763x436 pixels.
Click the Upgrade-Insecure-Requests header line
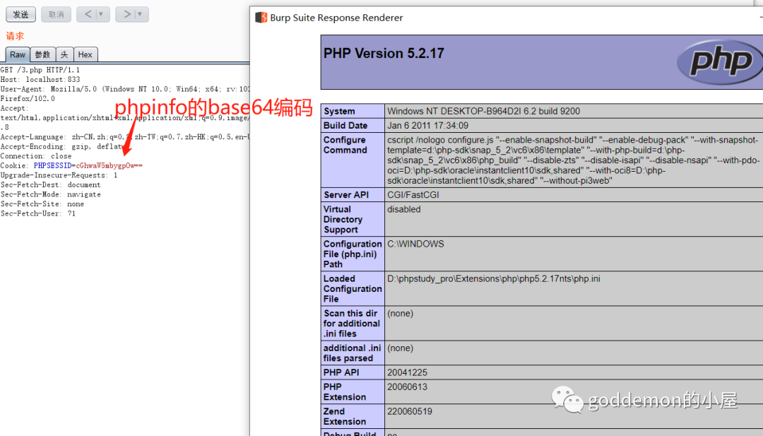point(59,175)
